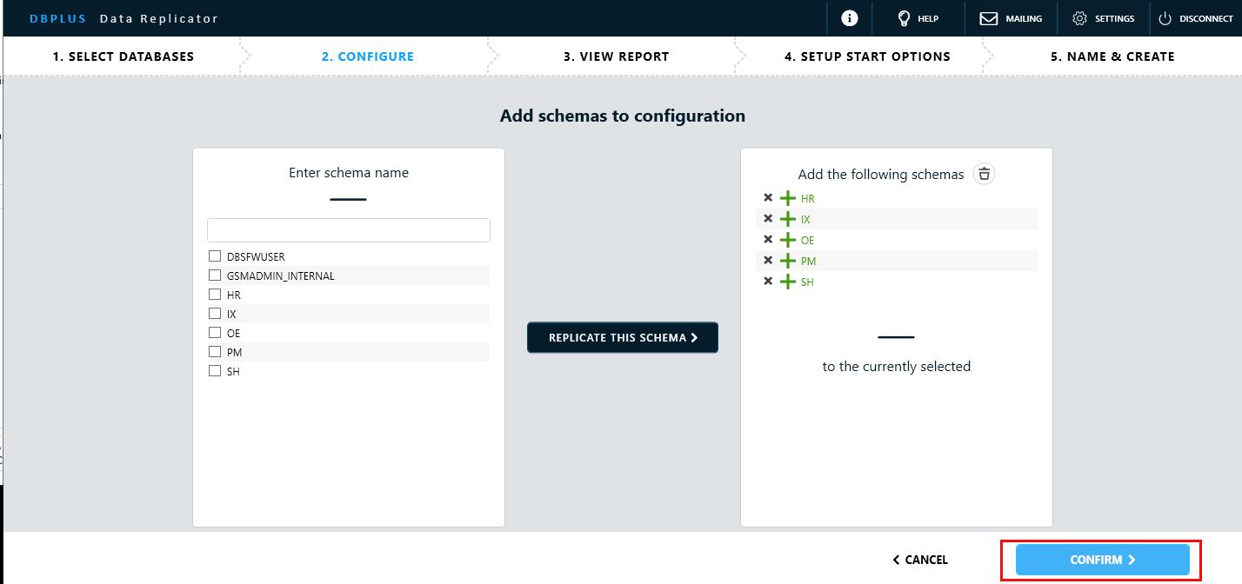Click the MAILING label in header
The width and height of the screenshot is (1242, 584).
point(1024,19)
